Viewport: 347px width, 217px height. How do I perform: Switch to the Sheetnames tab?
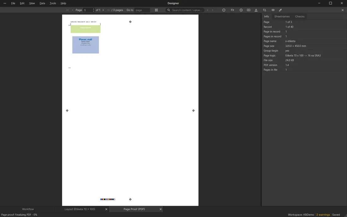coord(282,16)
